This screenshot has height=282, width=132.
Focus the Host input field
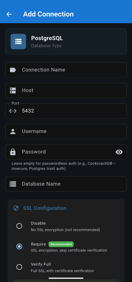tap(66, 90)
